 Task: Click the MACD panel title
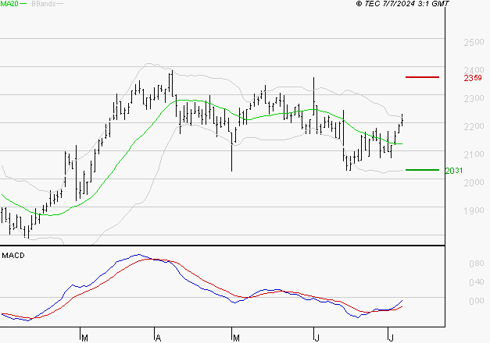13,256
